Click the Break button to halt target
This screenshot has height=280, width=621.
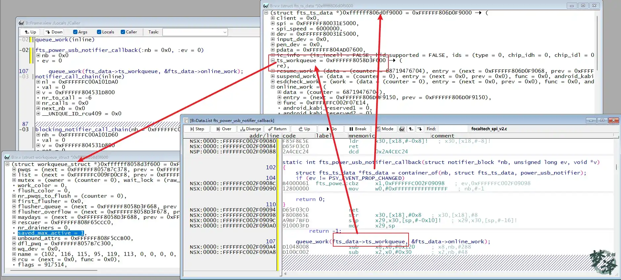pos(358,129)
